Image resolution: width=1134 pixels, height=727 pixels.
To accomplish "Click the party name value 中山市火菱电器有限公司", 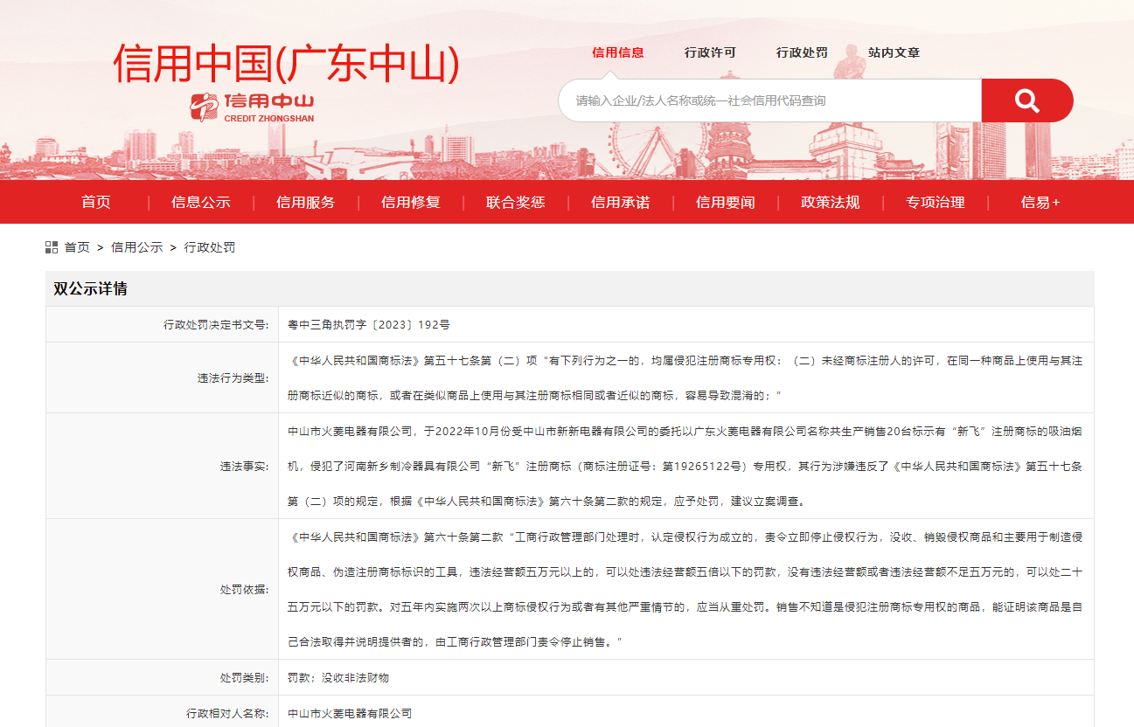I will [x=350, y=713].
